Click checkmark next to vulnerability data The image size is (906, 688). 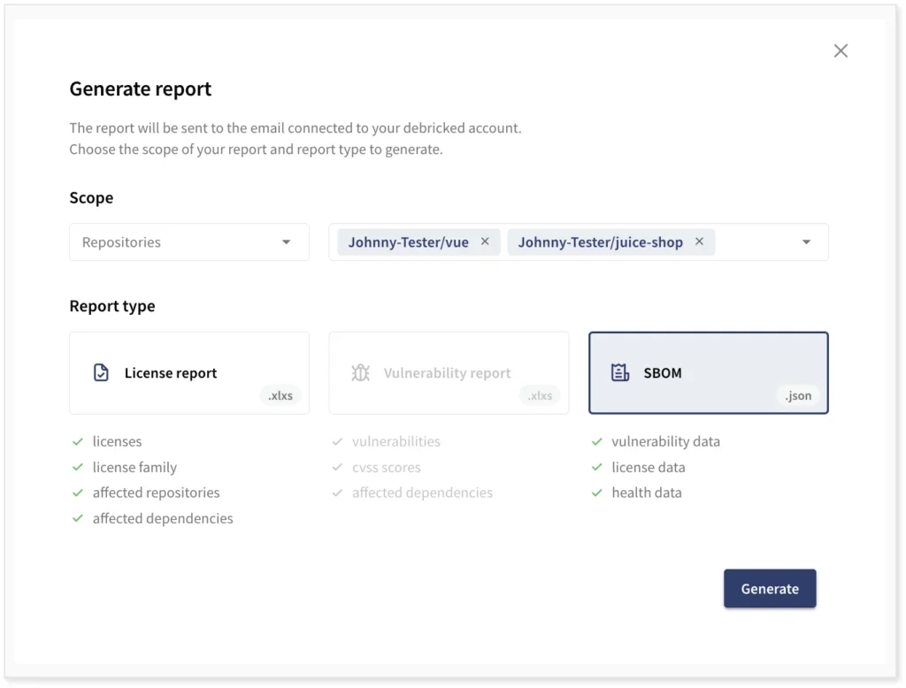(x=597, y=441)
